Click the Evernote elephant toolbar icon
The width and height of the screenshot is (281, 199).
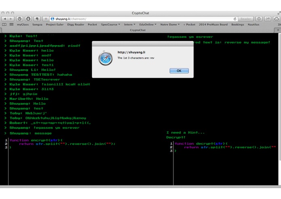pos(37,19)
